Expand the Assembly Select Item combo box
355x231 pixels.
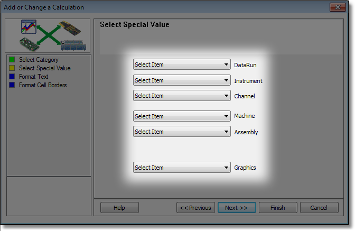click(182, 132)
